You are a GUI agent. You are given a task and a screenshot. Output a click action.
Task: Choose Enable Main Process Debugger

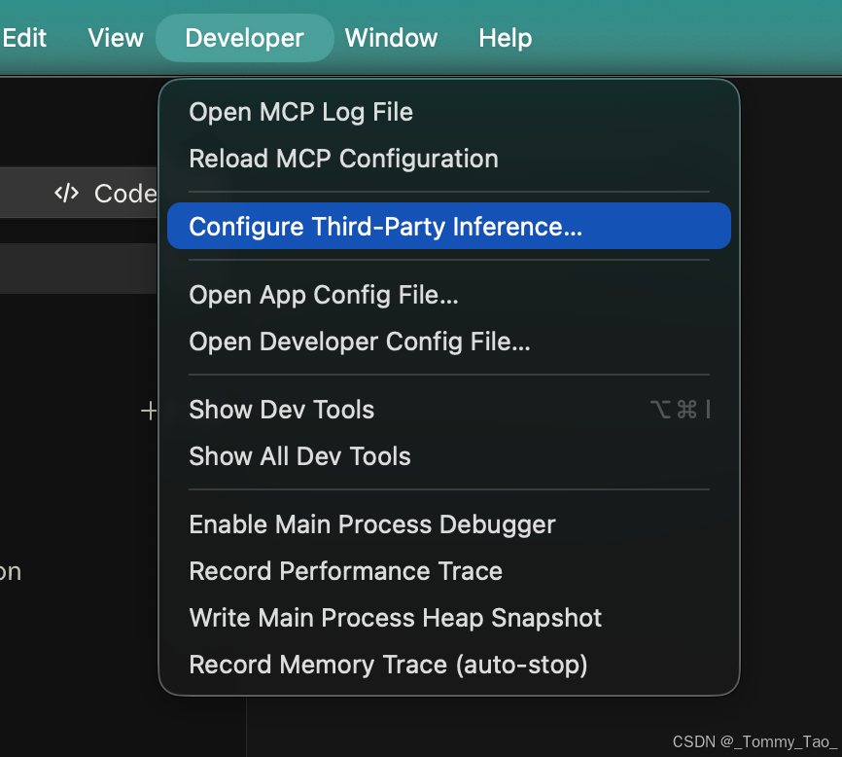(x=449, y=524)
